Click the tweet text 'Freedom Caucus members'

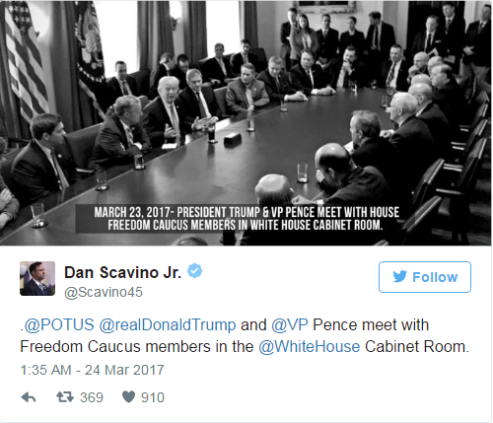click(115, 347)
